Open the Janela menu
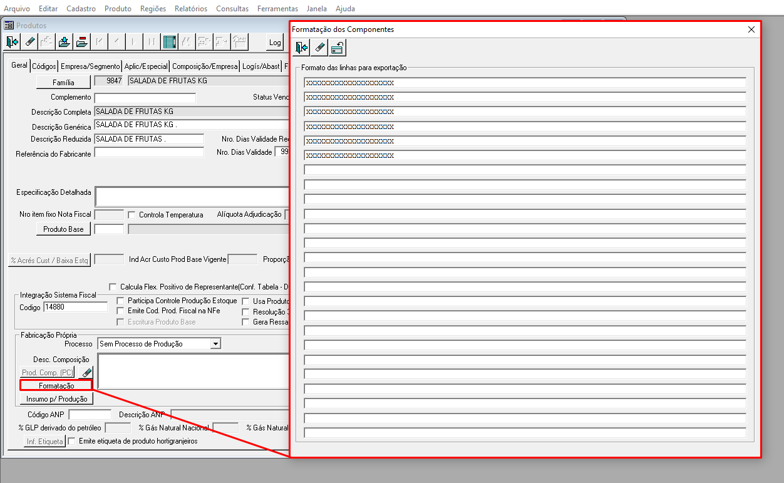Viewport: 784px width, 483px height. (316, 9)
